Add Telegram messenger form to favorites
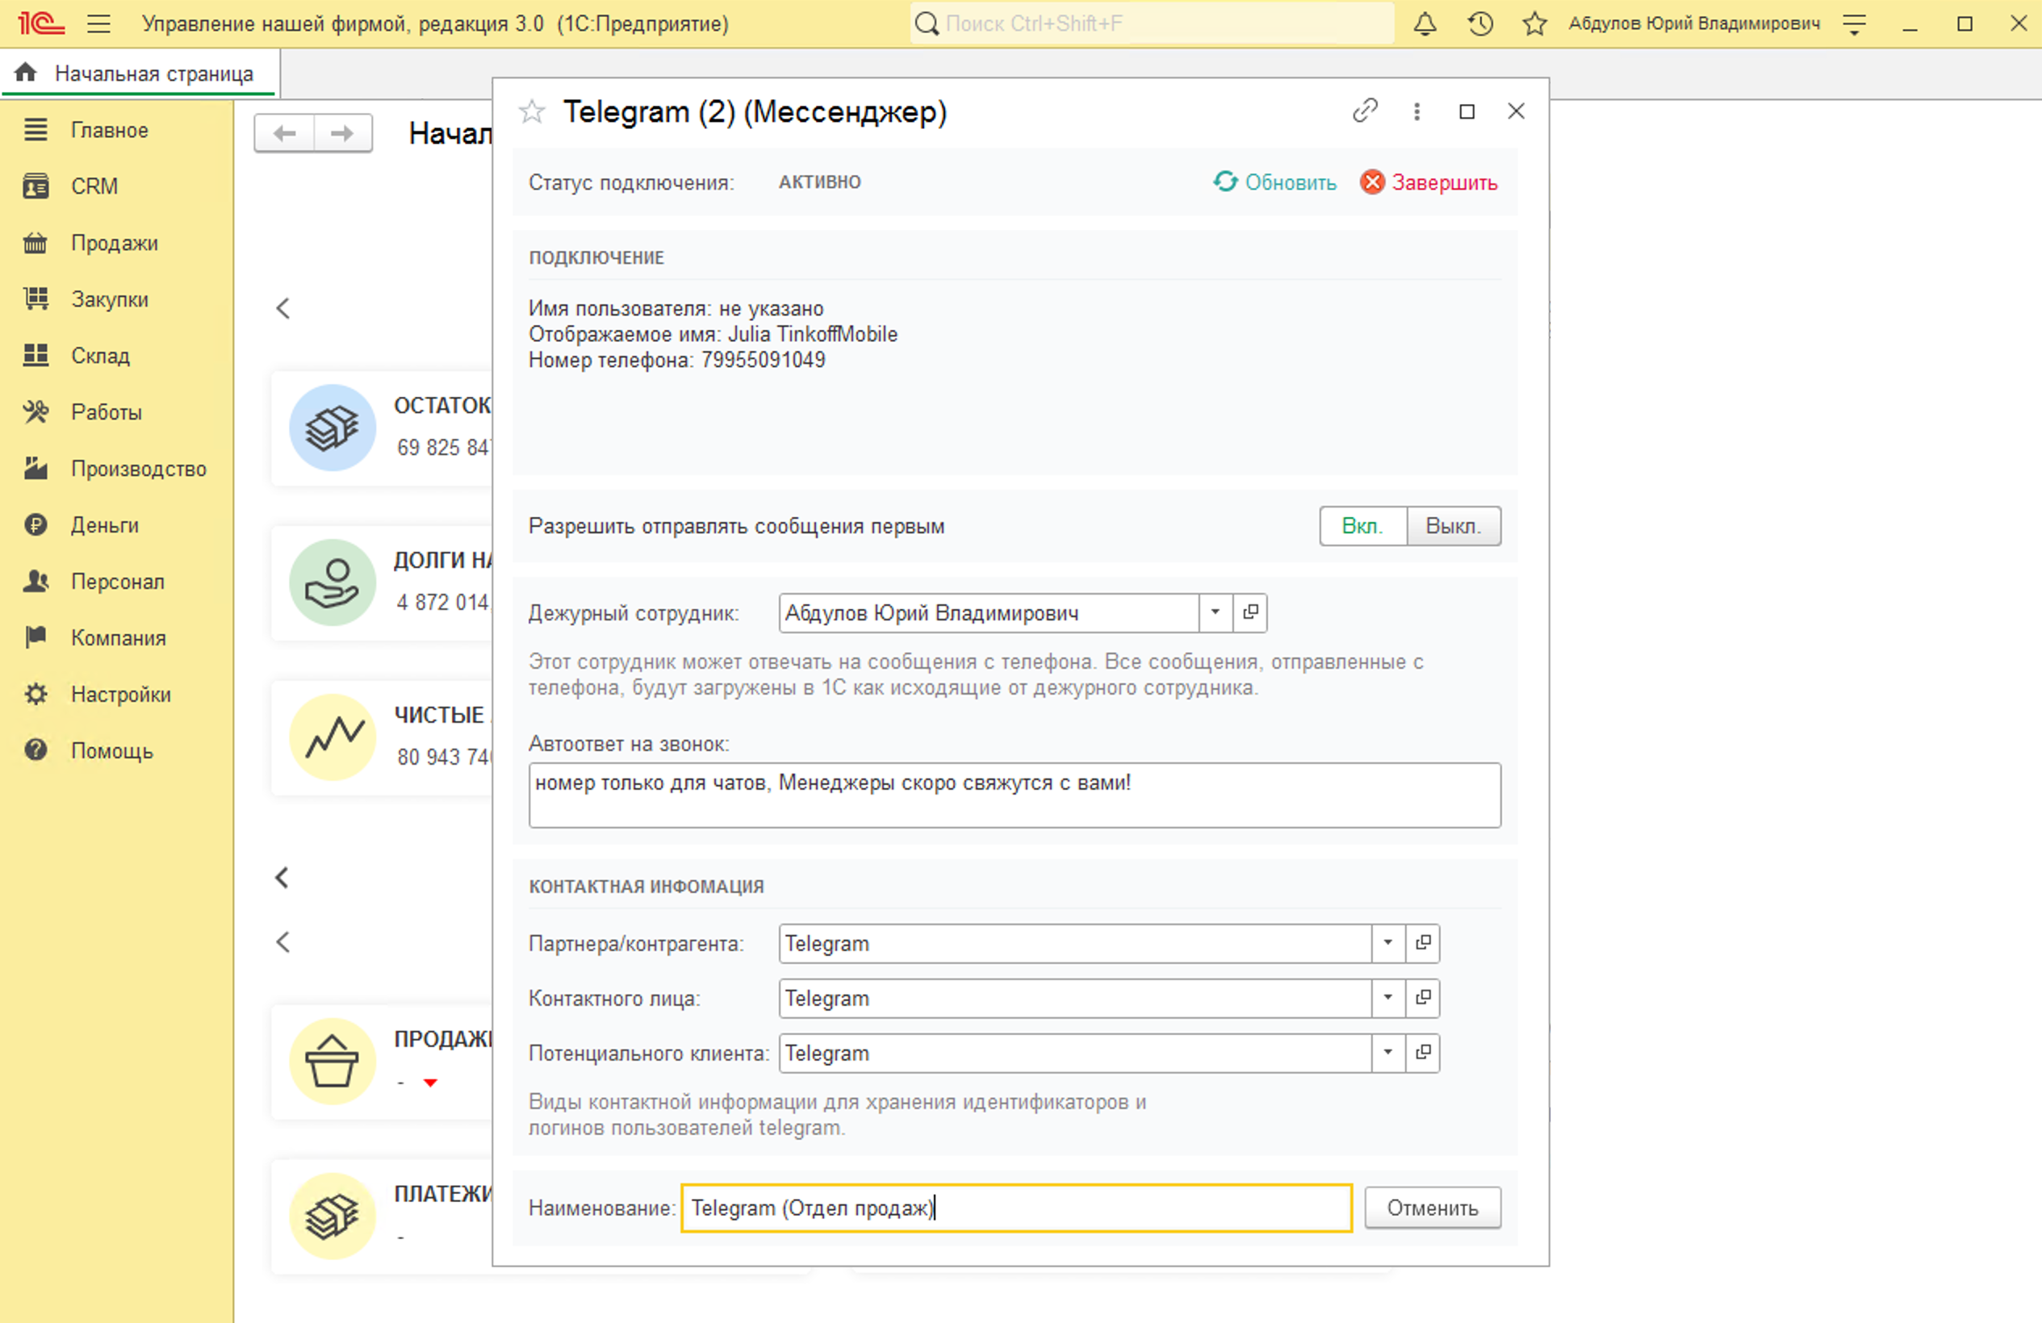 (532, 111)
